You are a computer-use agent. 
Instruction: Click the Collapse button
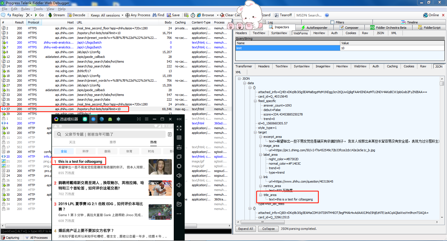(x=268, y=229)
